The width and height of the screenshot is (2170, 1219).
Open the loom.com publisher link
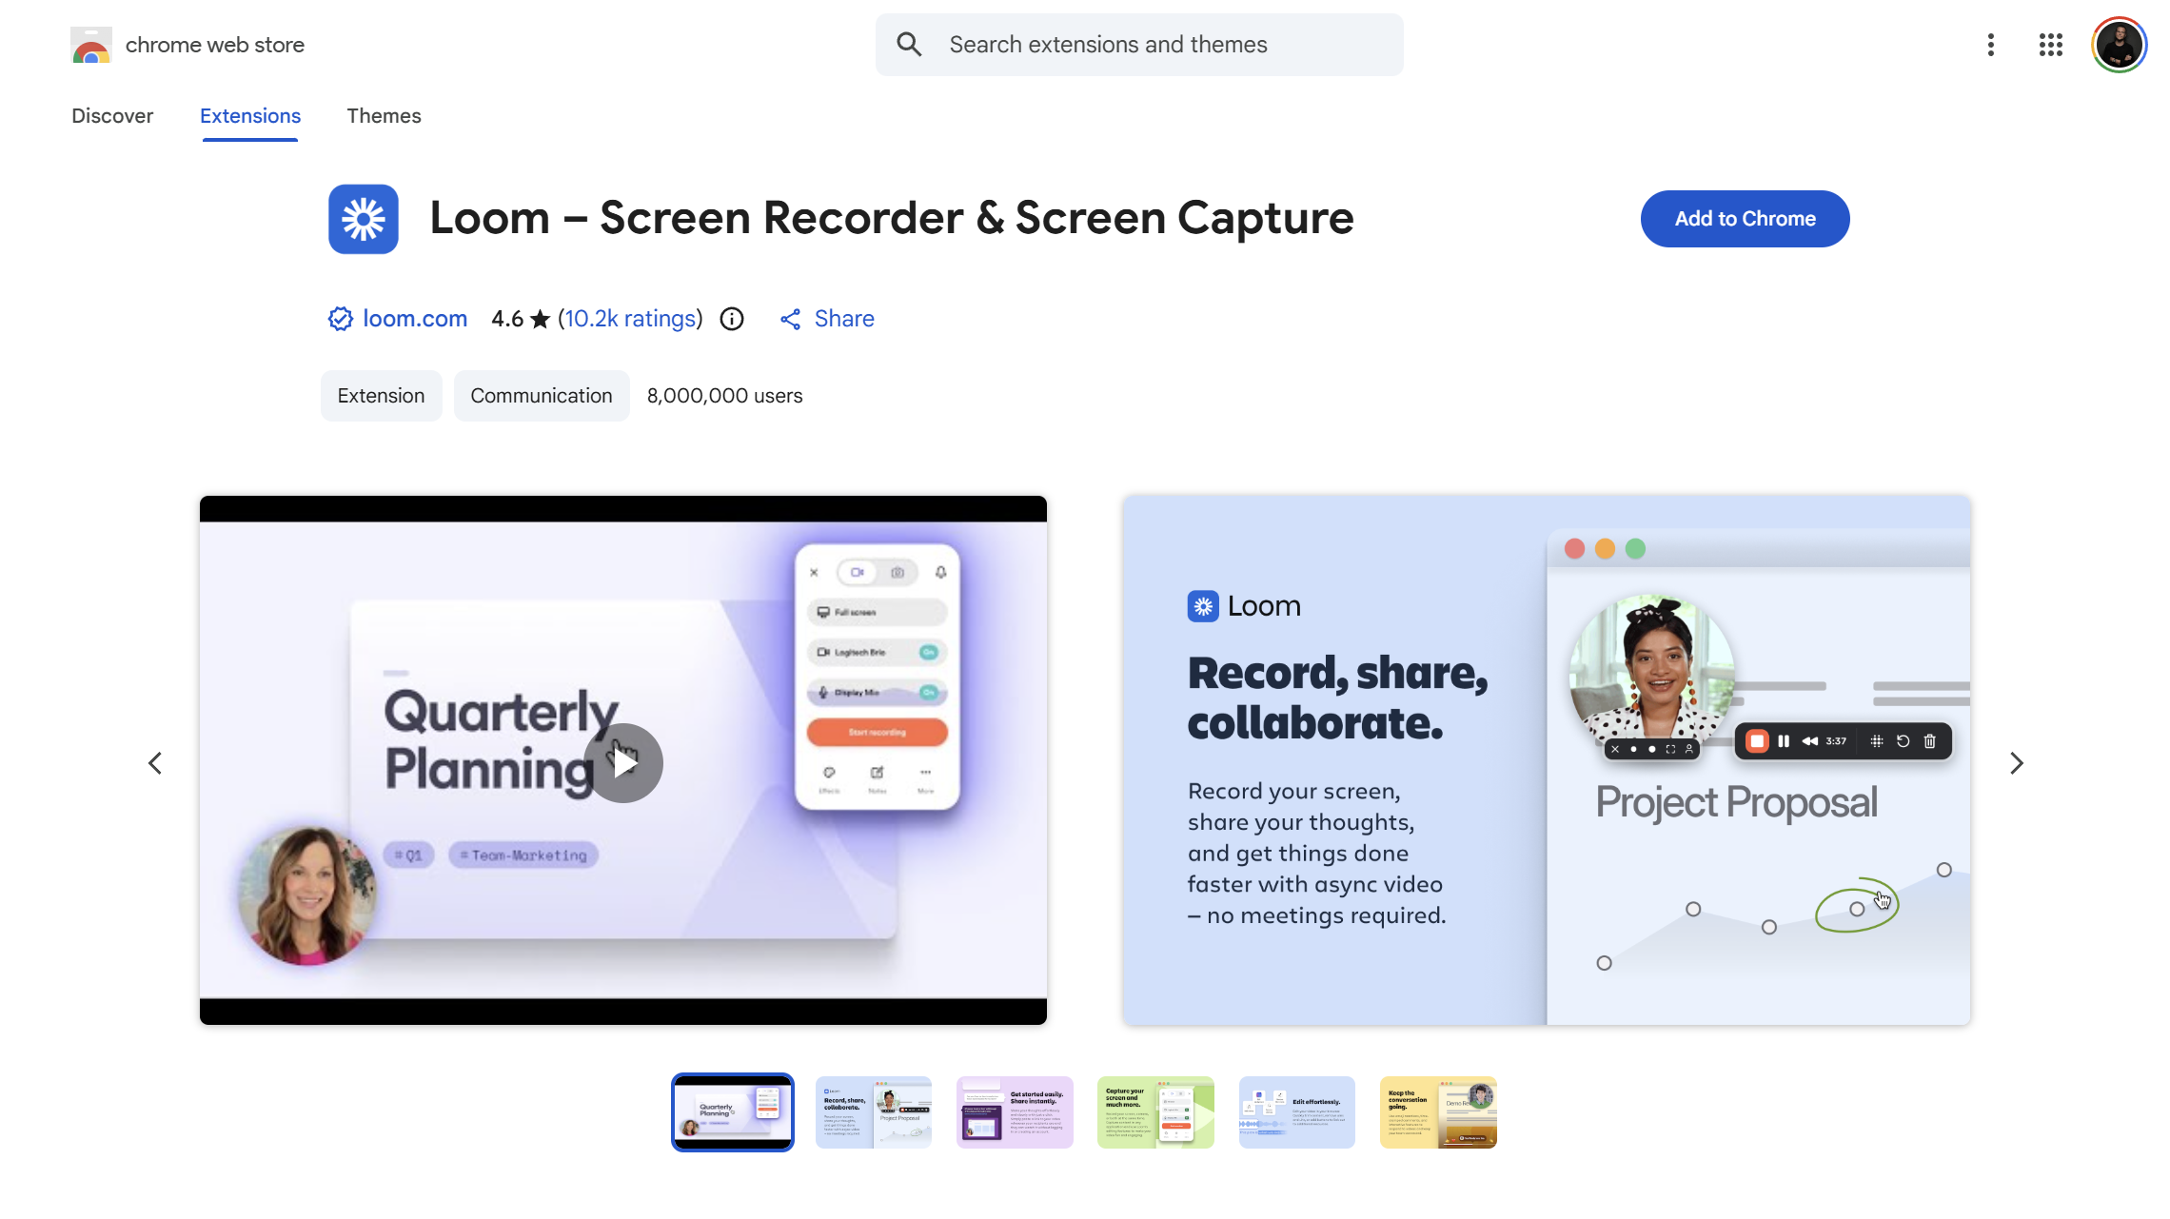[414, 319]
